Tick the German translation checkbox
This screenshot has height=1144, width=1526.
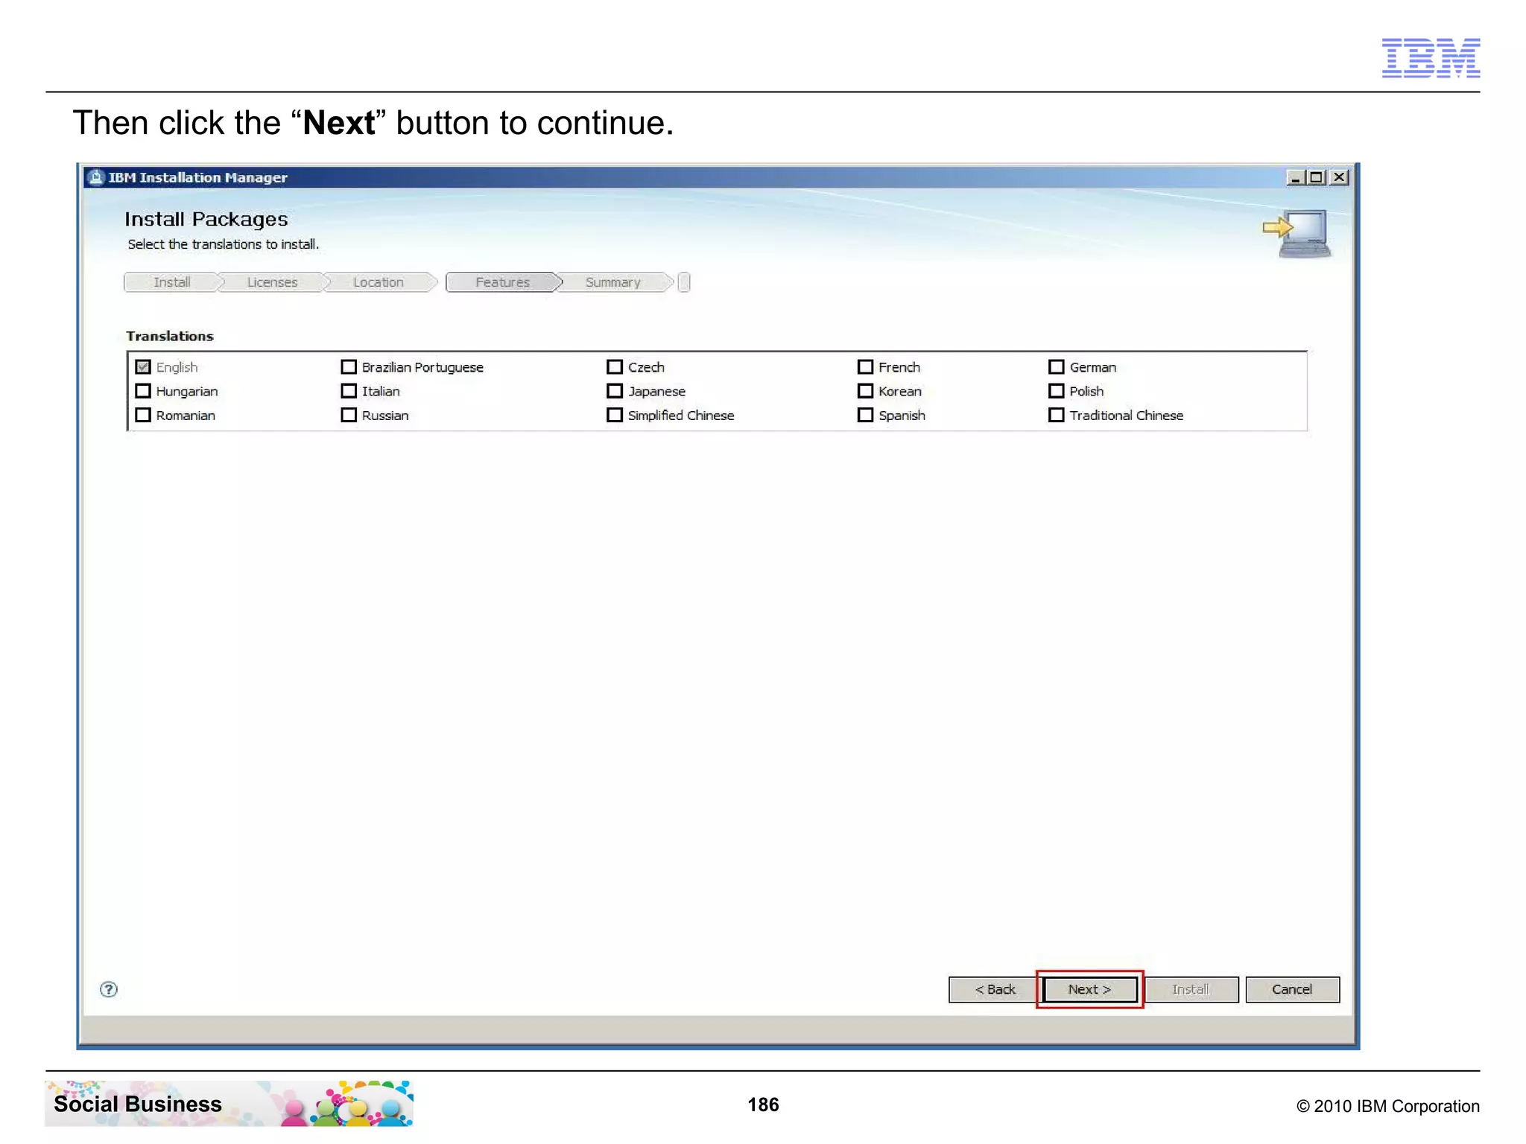click(1057, 367)
